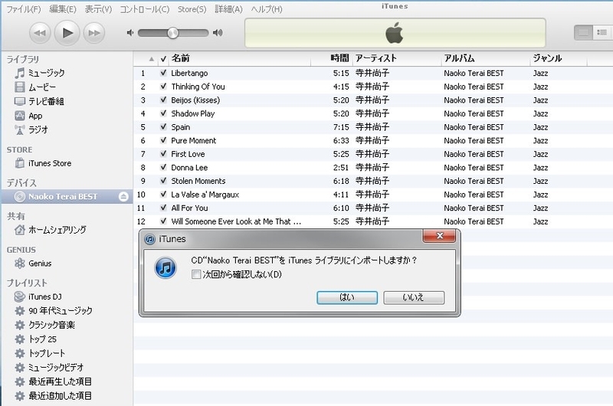Click the Play button
This screenshot has width=613, height=406.
[67, 33]
